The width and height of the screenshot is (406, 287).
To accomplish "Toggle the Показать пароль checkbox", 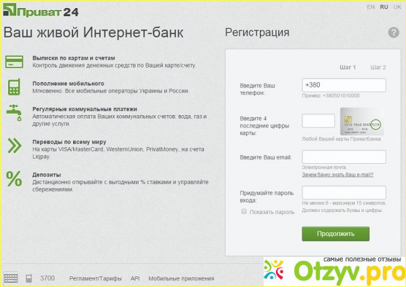I will 244,211.
